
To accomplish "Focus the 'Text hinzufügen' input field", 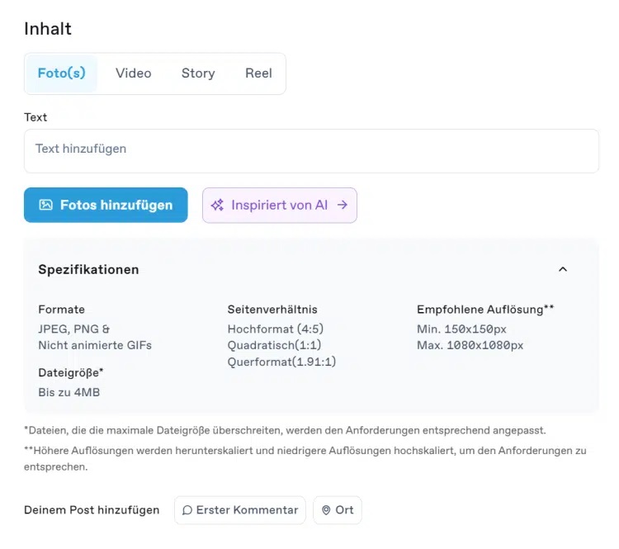I will (x=311, y=150).
